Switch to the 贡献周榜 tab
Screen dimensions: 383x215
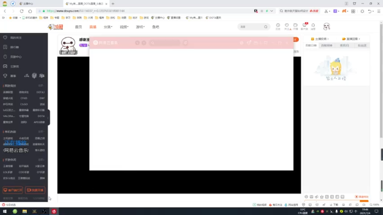[327, 45]
